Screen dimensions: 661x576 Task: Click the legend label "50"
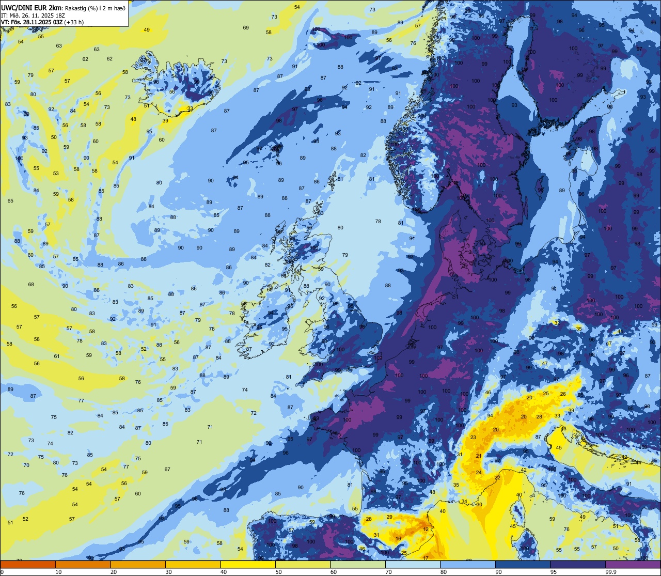(278, 572)
